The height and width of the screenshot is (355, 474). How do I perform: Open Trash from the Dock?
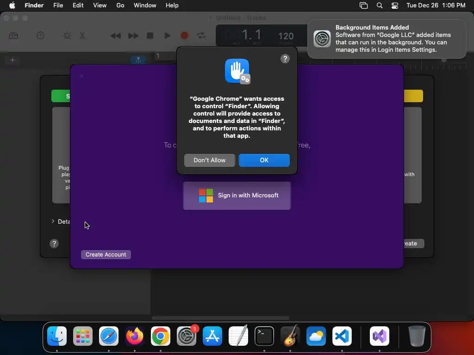[x=417, y=336]
